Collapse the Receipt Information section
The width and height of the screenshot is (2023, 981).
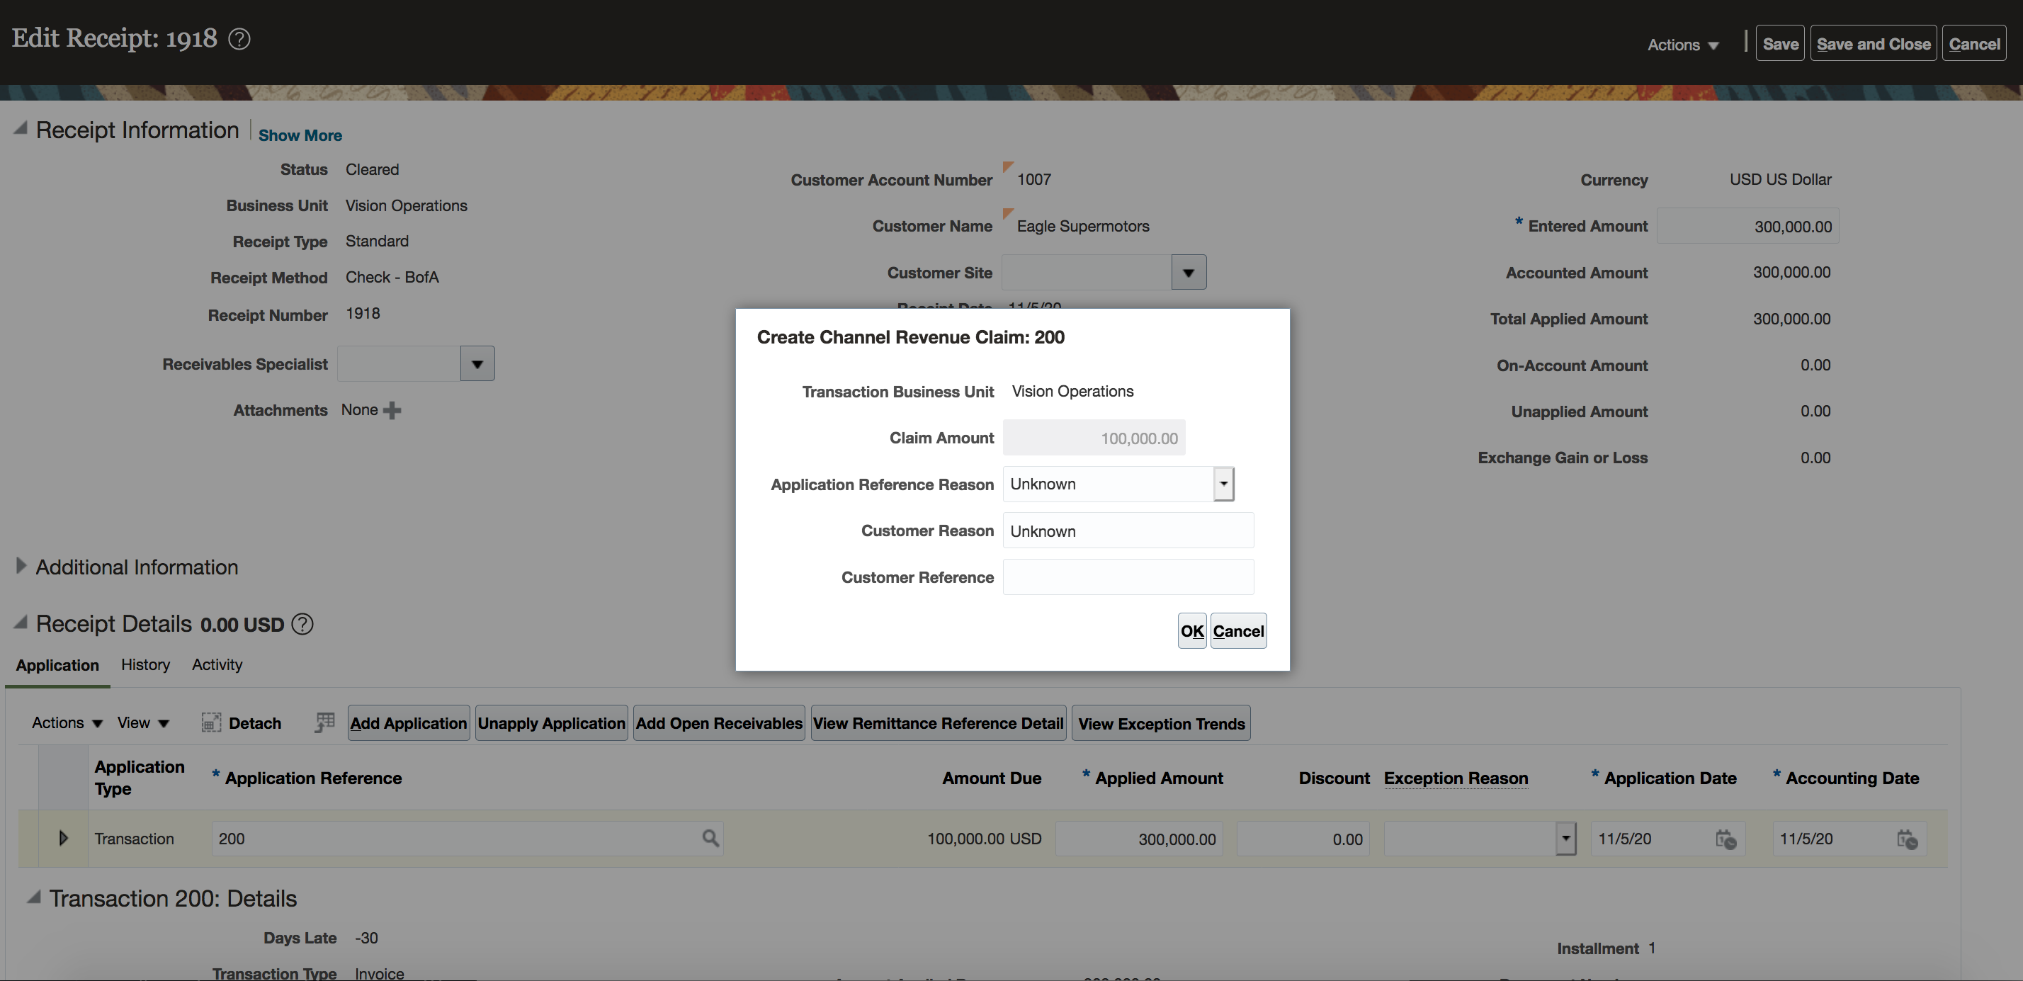tap(21, 127)
